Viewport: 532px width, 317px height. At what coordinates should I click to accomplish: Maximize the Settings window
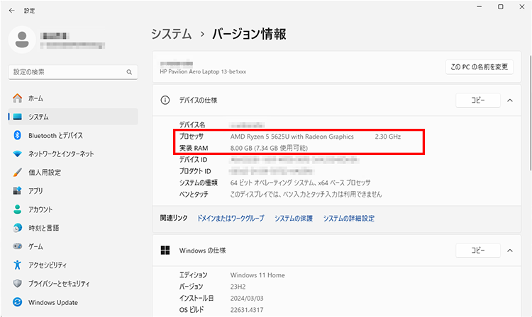(501, 7)
